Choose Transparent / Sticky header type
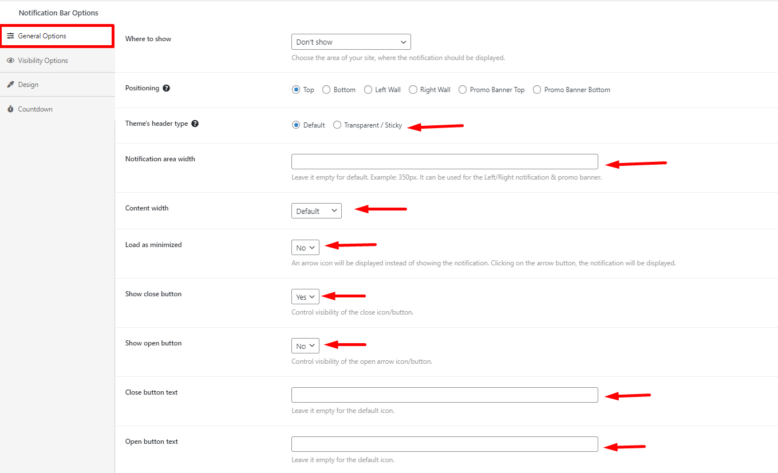Image resolution: width=778 pixels, height=473 pixels. [x=337, y=125]
